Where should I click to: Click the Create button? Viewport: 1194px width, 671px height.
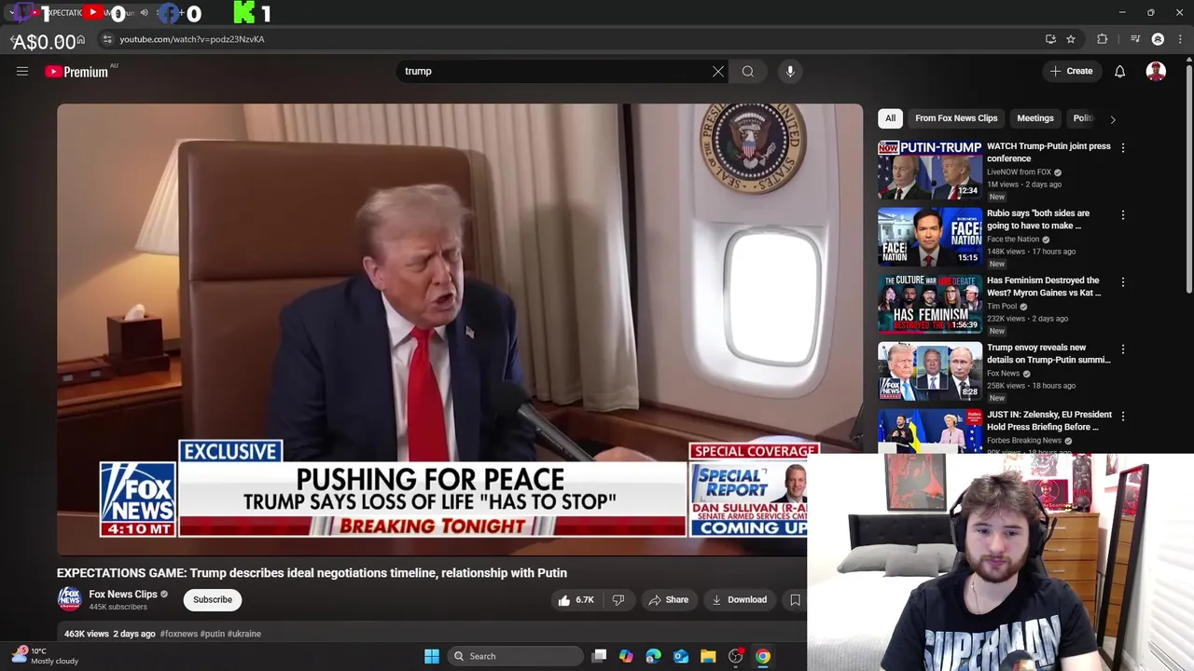[1071, 71]
